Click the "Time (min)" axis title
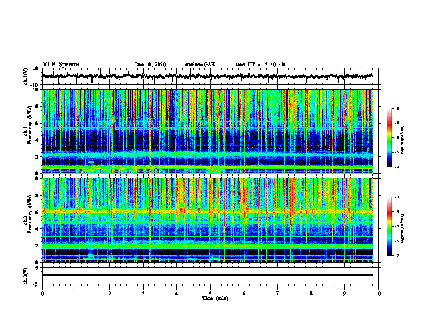This screenshot has width=426, height=329. [215, 298]
